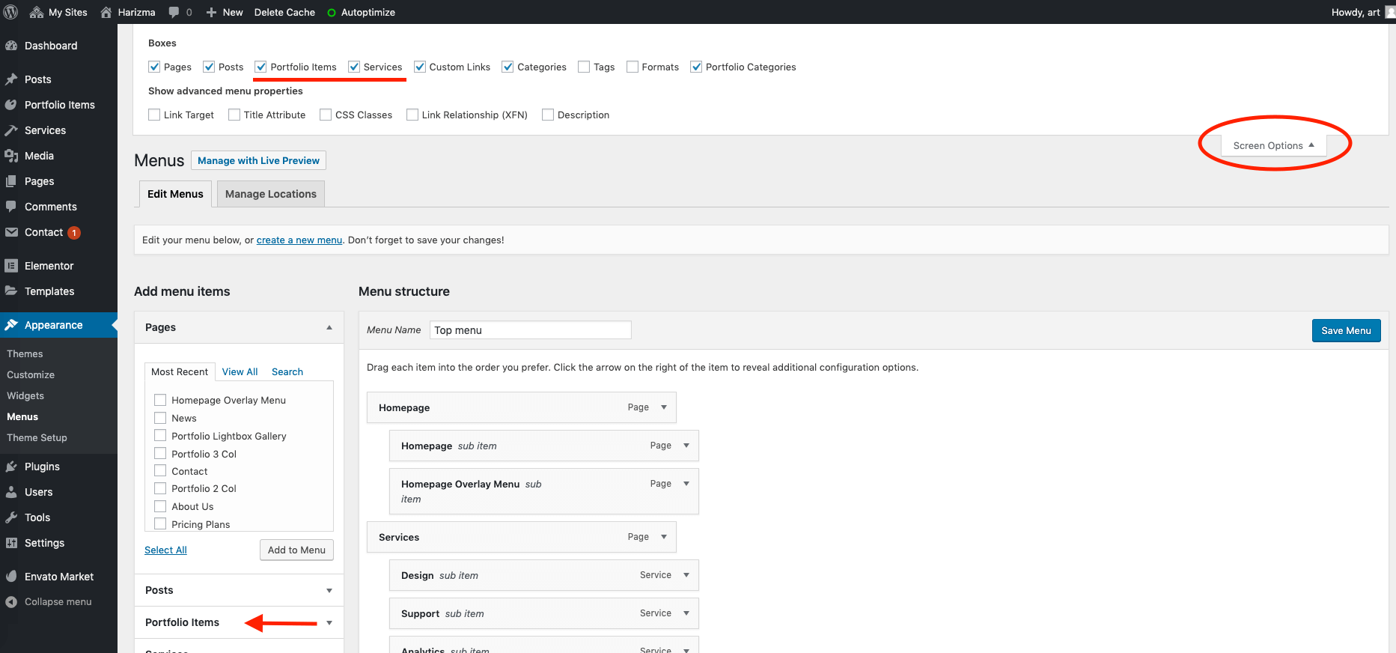Open Media library via its sidebar icon
1396x653 pixels.
(11, 156)
